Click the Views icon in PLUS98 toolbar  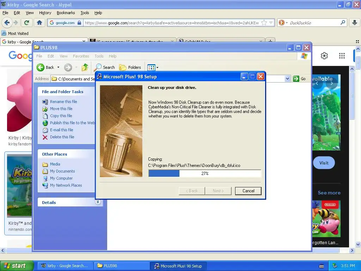[x=151, y=67]
